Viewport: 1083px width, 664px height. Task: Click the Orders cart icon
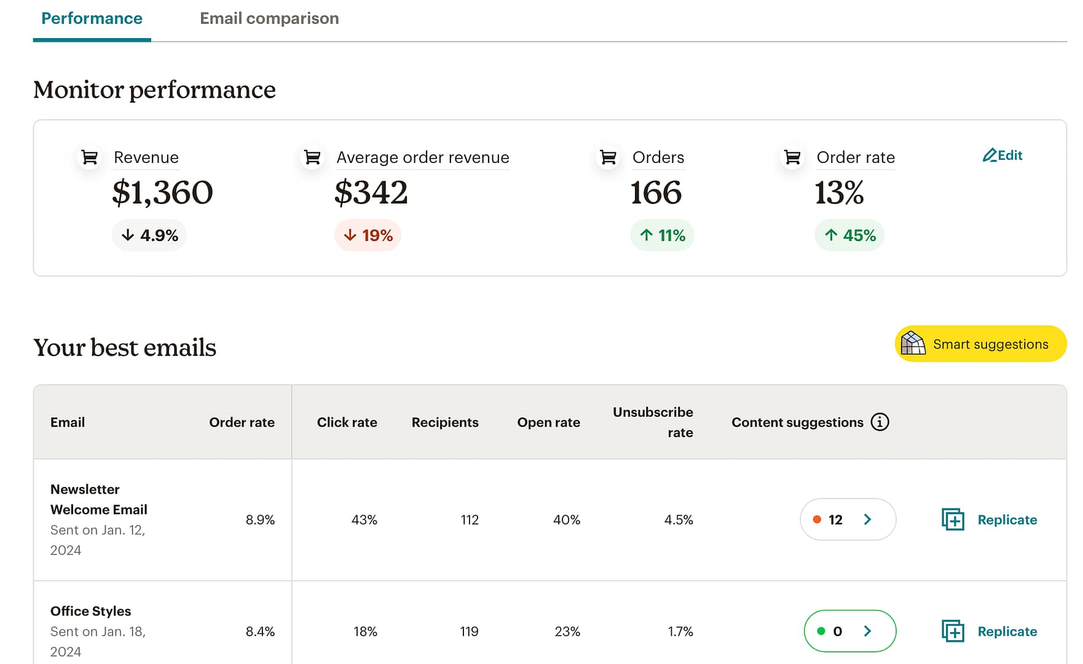[x=608, y=157]
